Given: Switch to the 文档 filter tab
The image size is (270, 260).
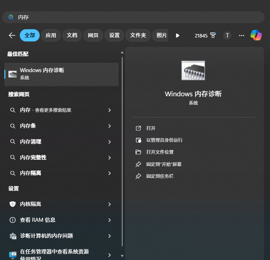Looking at the screenshot, I should click(x=72, y=35).
